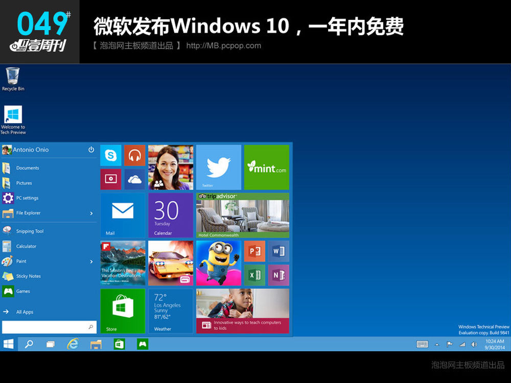
Task: Open the Minion game tile
Action: tap(219, 263)
